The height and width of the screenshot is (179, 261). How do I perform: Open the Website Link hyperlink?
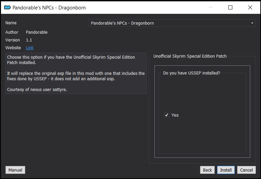coord(30,48)
